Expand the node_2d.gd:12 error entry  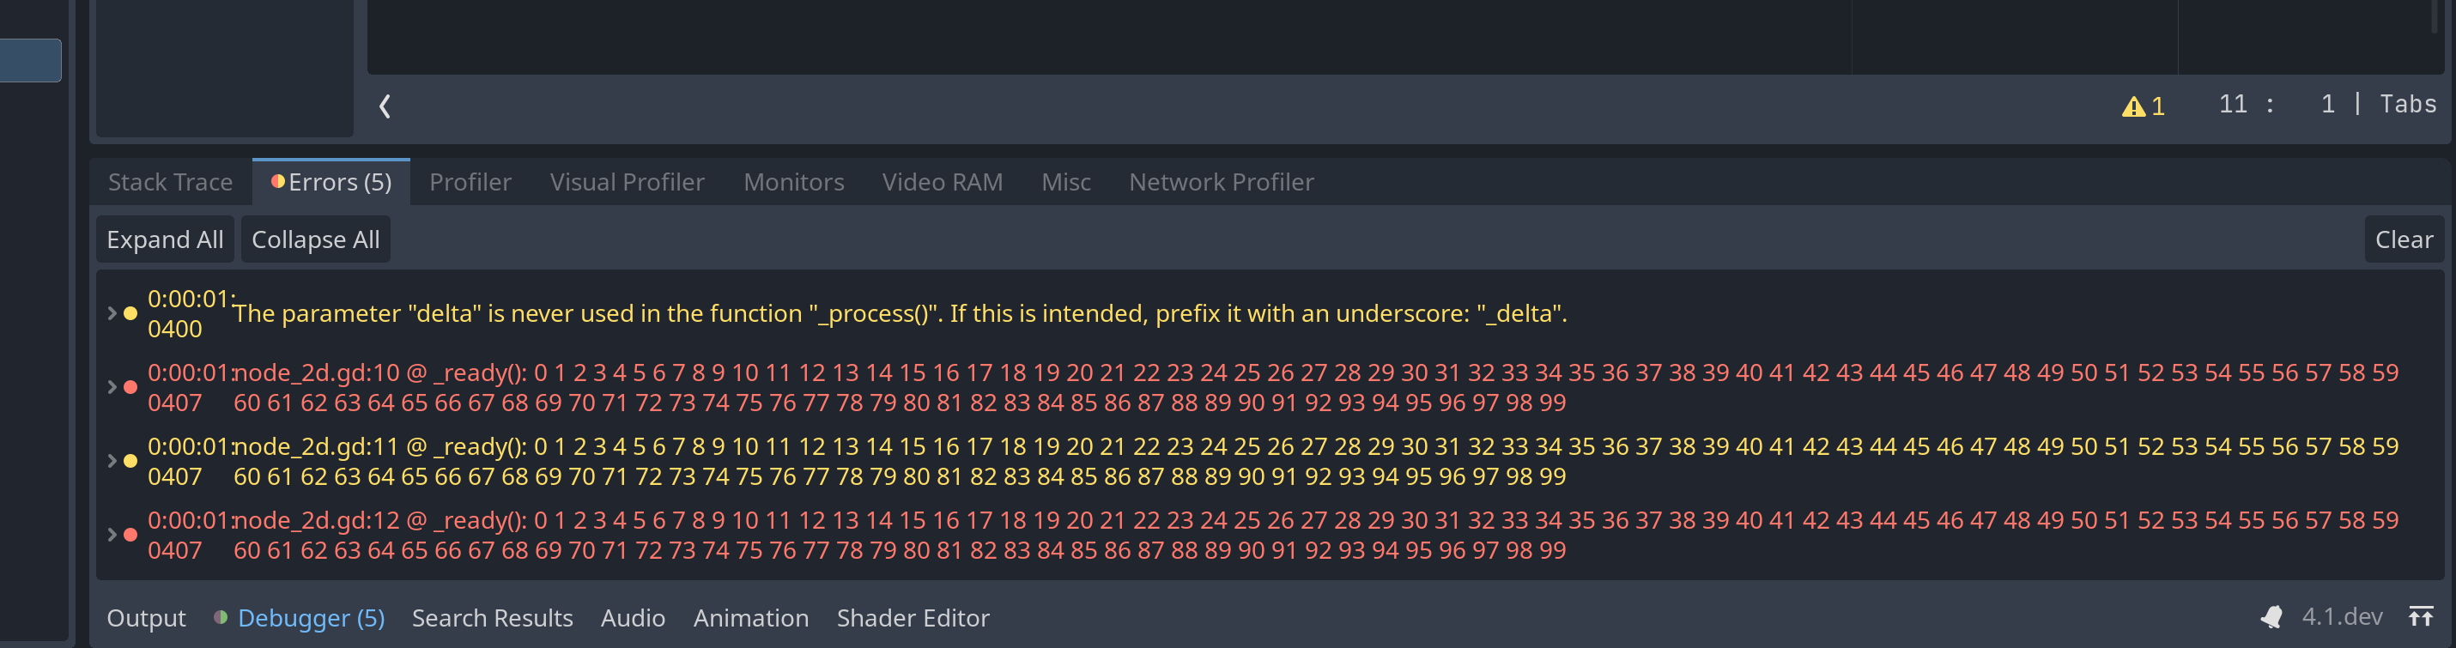(112, 534)
